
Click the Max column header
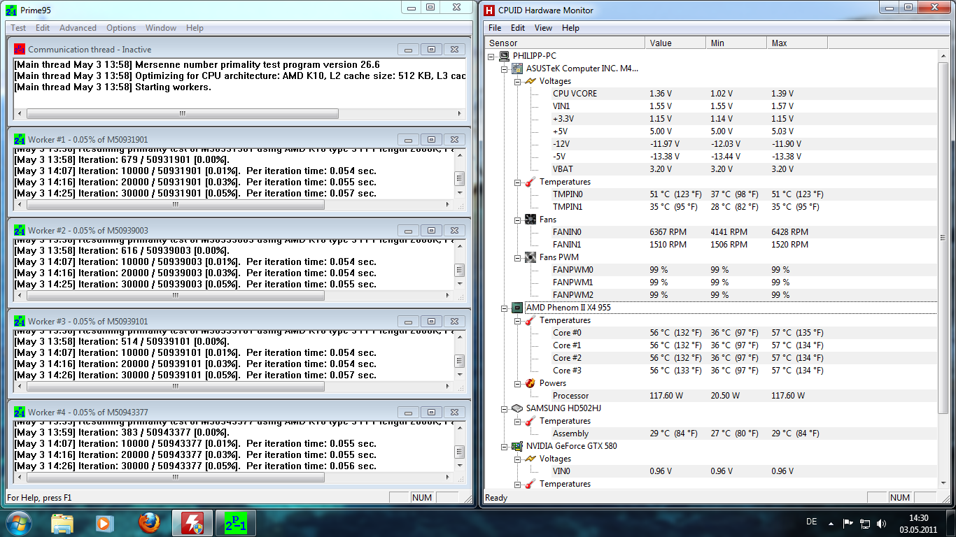click(x=796, y=43)
